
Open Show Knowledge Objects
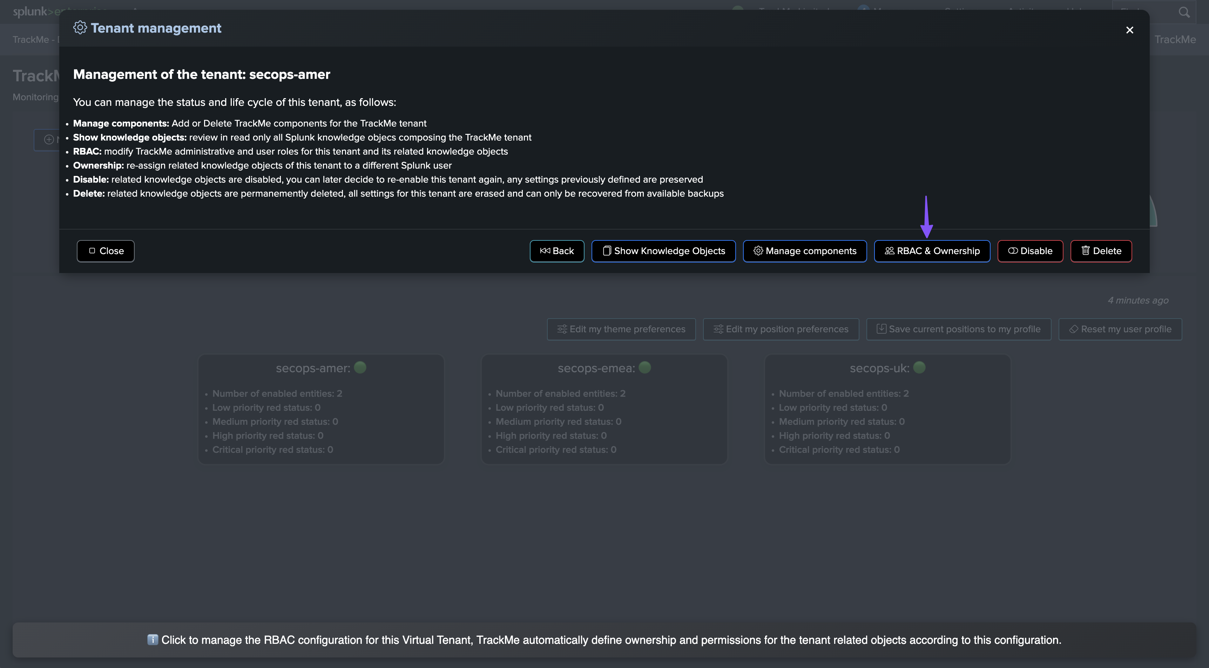pyautogui.click(x=663, y=251)
